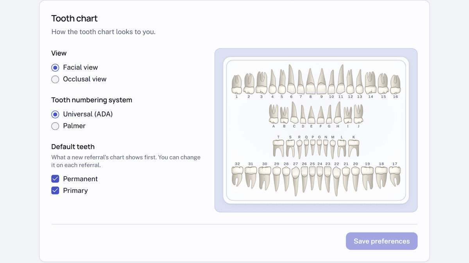Pick primary tooth H

click(x=338, y=113)
